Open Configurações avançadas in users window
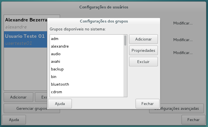Image resolution: width=208 pixels, height=127 pixels. tap(176, 108)
